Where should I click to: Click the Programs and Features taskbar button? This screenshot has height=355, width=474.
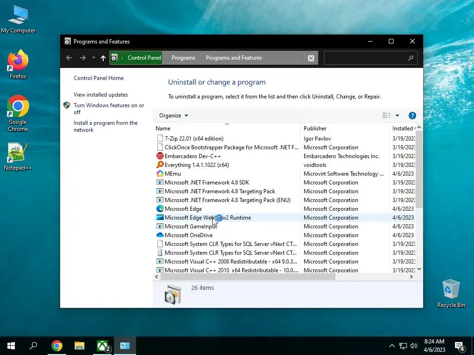(x=125, y=346)
